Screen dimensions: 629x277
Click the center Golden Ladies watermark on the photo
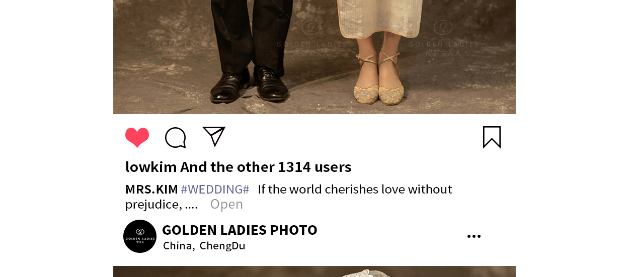311,36
